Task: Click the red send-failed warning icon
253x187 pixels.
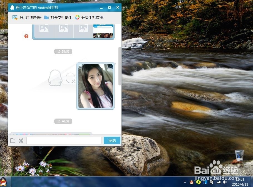Action: tap(26, 36)
